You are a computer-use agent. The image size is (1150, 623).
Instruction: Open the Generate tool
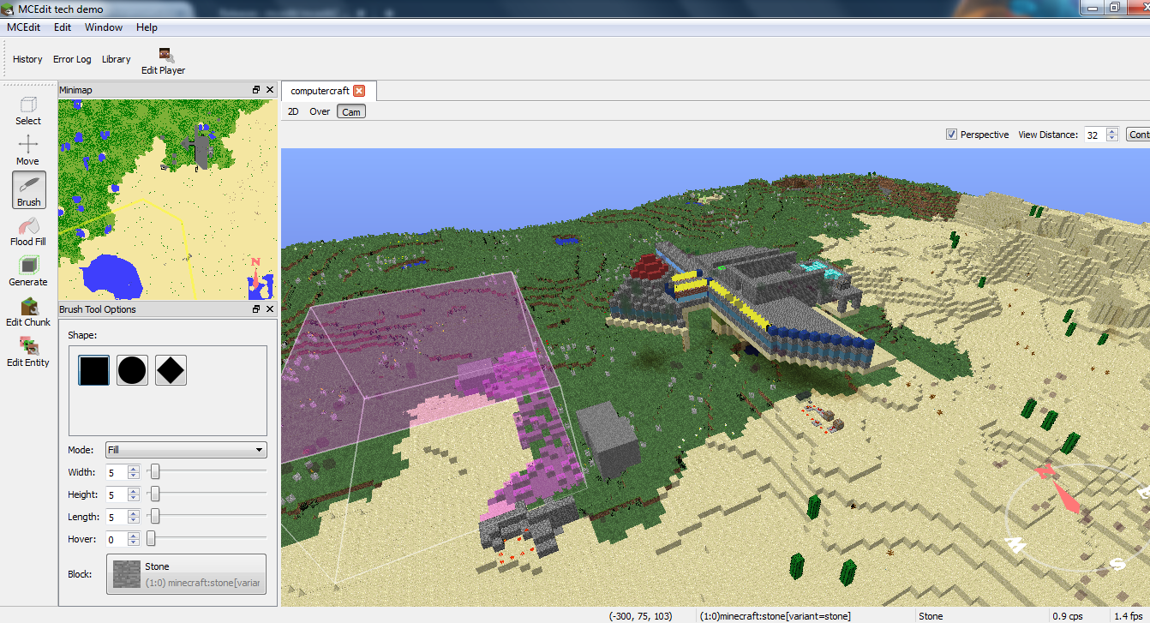(28, 271)
